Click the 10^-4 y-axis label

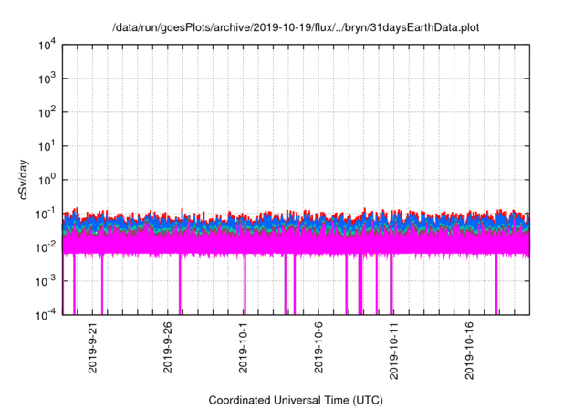pos(47,316)
